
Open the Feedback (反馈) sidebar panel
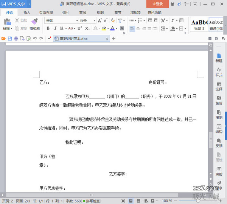[x=219, y=143]
